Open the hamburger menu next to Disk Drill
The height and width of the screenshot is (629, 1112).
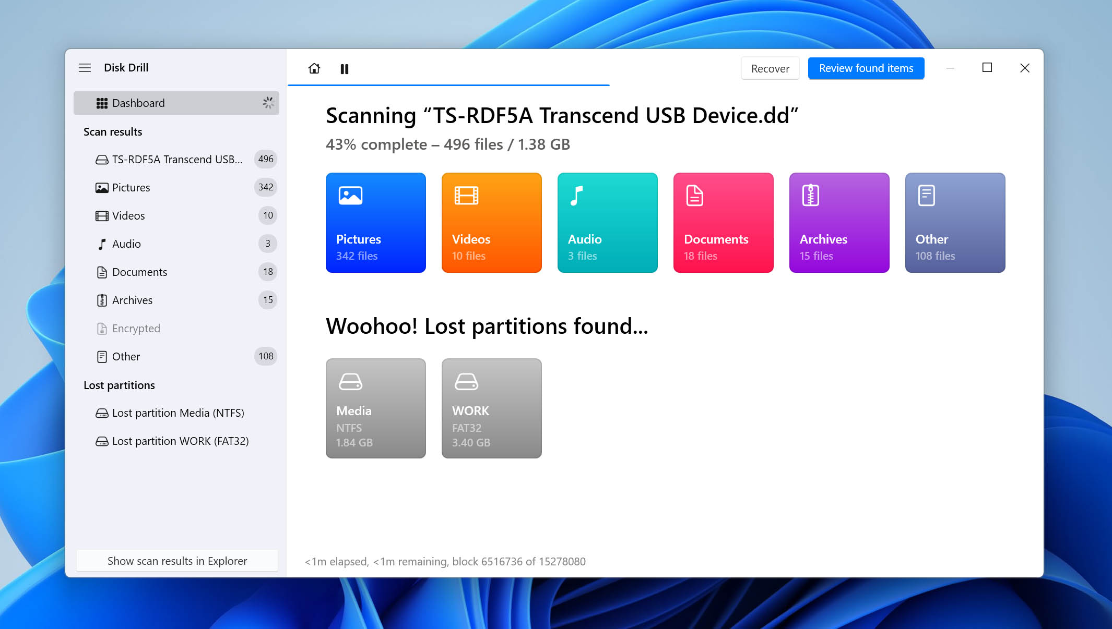[85, 68]
